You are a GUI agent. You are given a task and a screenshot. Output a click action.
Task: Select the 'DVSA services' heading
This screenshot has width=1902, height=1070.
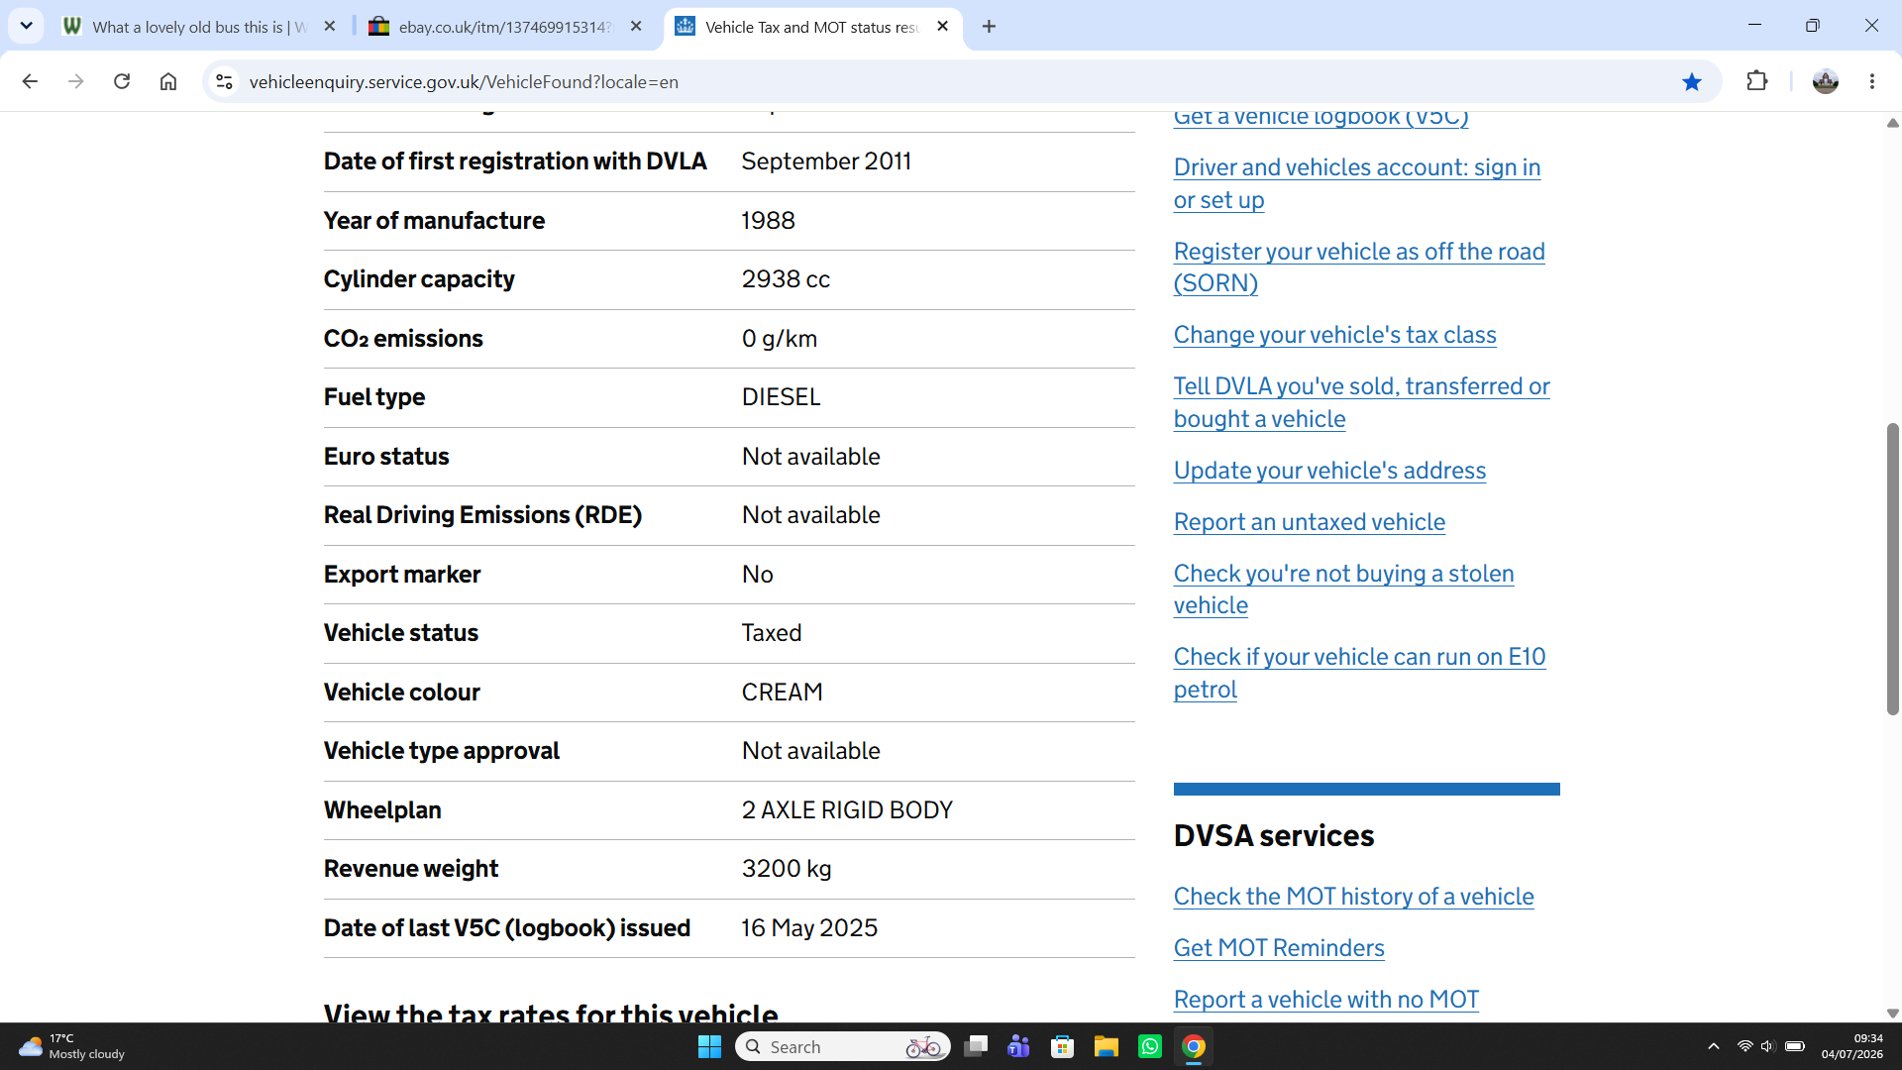[1274, 836]
